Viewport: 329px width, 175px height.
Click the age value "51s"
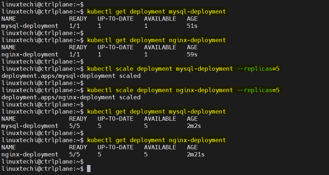[x=192, y=26]
